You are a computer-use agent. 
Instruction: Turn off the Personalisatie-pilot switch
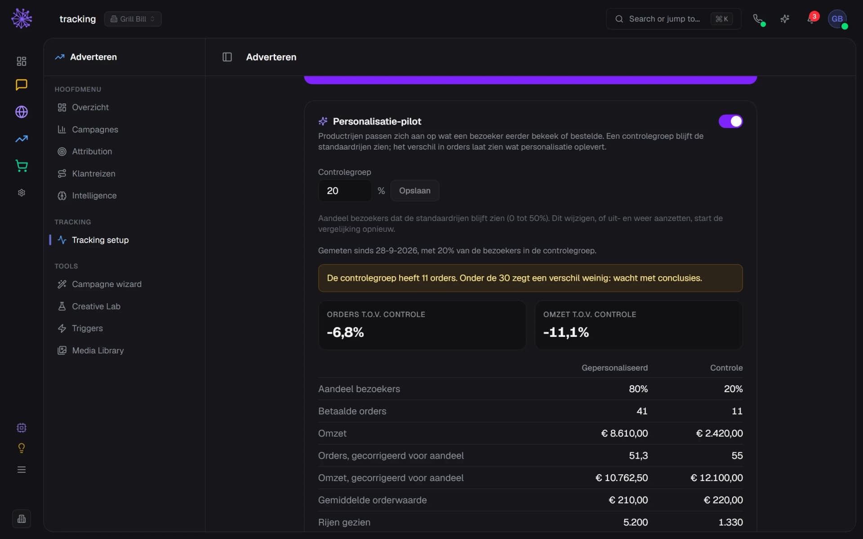click(730, 121)
